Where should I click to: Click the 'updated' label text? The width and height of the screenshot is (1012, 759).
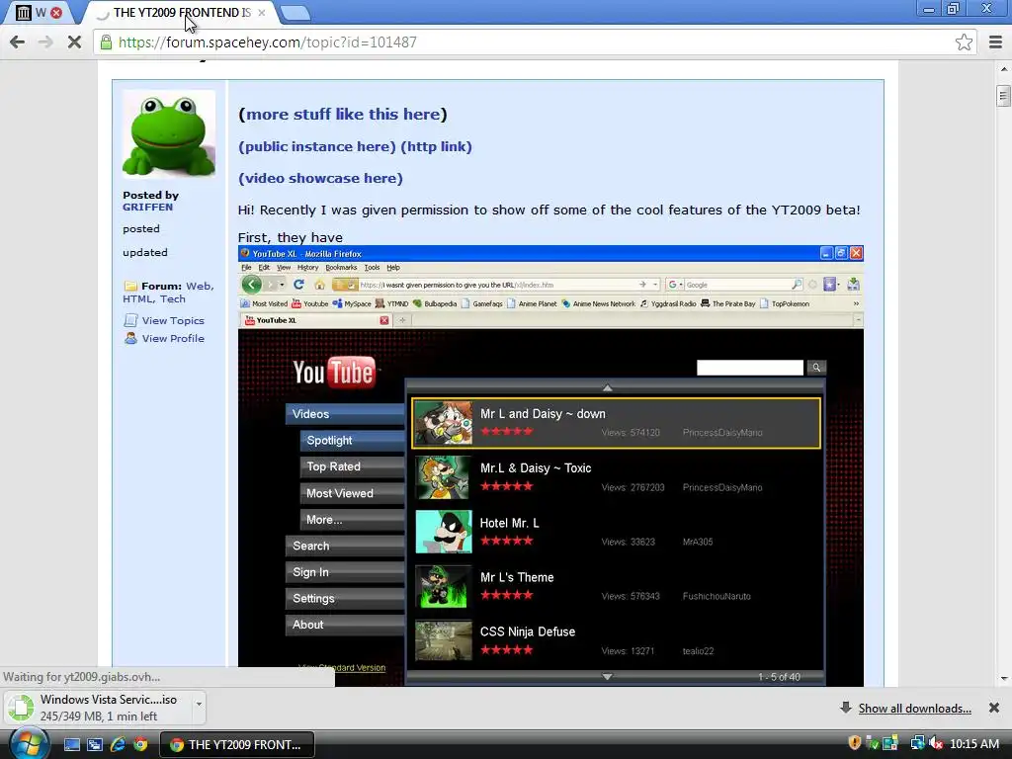coord(145,252)
